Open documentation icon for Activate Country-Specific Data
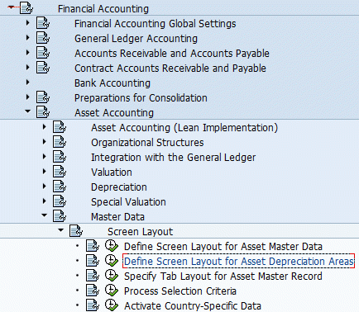The width and height of the screenshot is (359, 312). (x=93, y=305)
